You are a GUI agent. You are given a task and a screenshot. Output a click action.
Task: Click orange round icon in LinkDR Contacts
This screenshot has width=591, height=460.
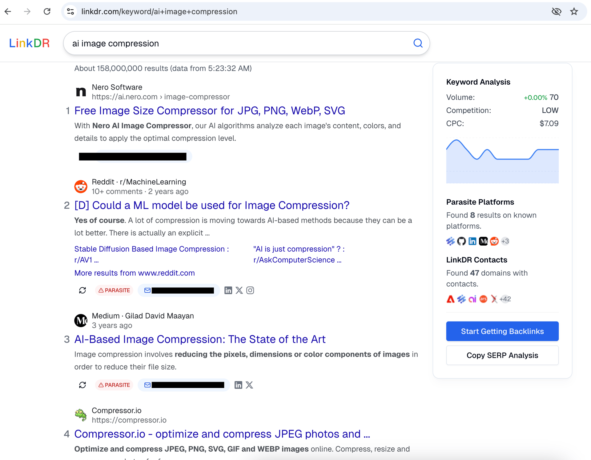tap(483, 299)
